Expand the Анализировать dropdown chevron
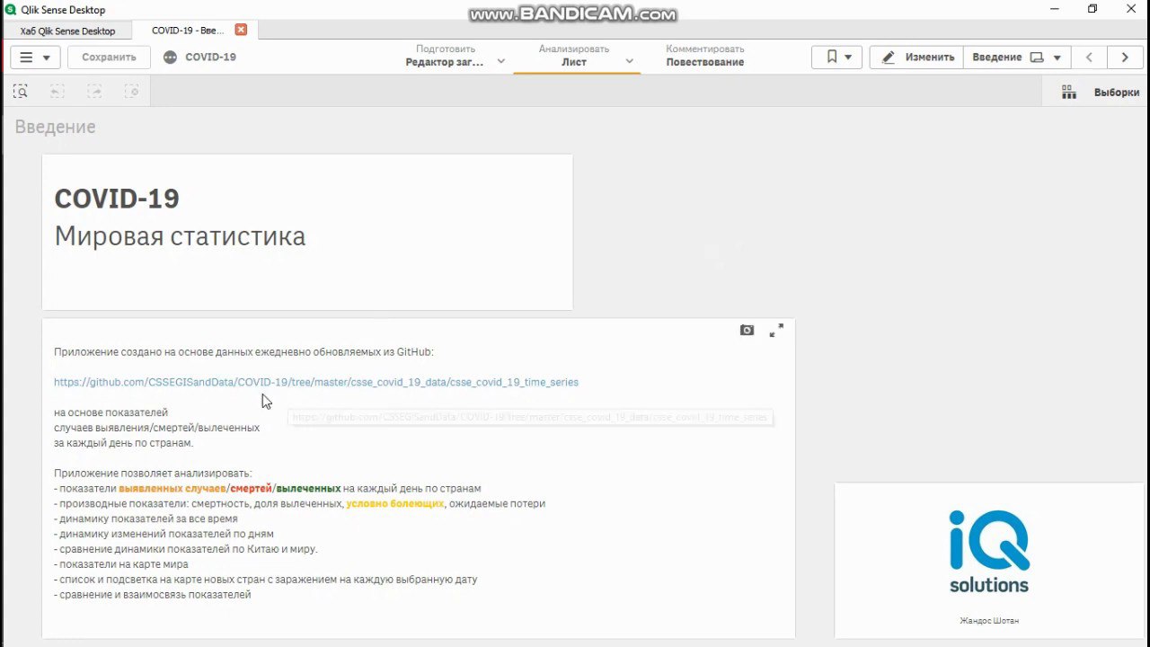Image resolution: width=1150 pixels, height=647 pixels. (629, 61)
